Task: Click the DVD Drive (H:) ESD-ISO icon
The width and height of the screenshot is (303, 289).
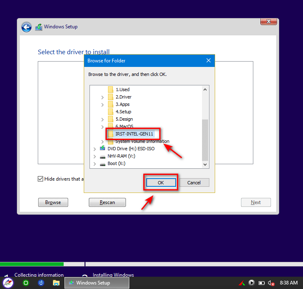Action: click(x=102, y=149)
